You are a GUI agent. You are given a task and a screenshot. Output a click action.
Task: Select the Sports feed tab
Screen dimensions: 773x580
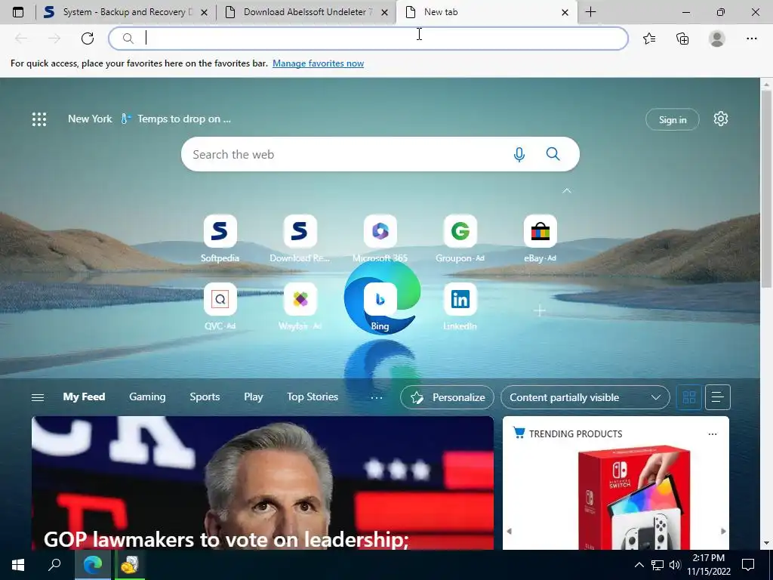(x=205, y=396)
